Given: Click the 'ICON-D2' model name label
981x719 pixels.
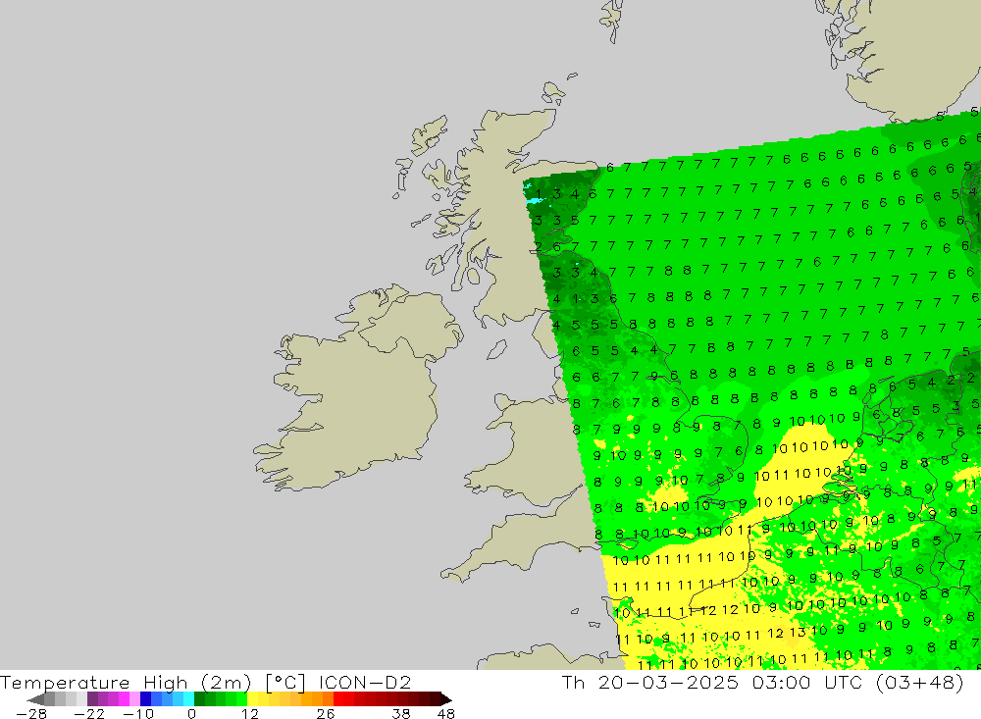Looking at the screenshot, I should click(x=365, y=682).
